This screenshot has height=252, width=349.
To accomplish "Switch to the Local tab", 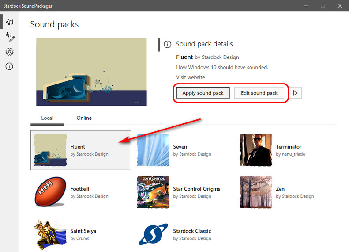I will tap(47, 118).
